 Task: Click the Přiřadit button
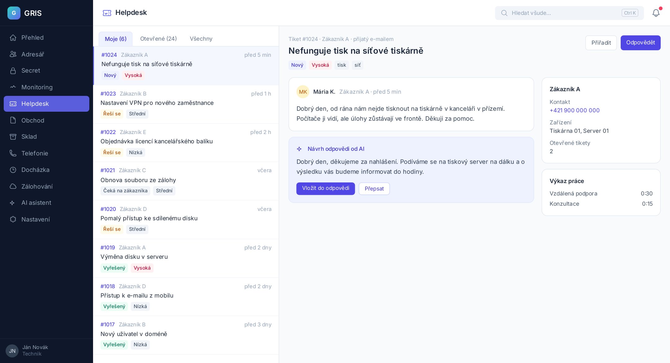(601, 43)
